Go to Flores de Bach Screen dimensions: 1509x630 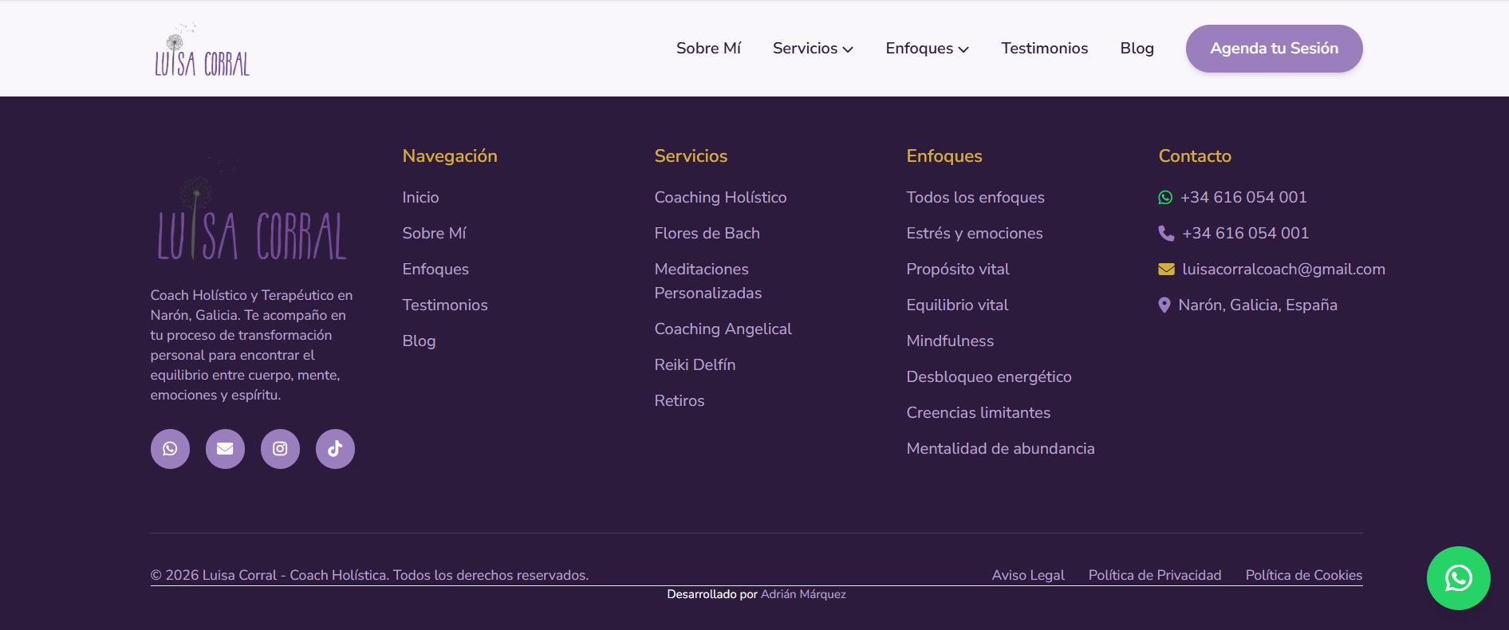(x=707, y=234)
